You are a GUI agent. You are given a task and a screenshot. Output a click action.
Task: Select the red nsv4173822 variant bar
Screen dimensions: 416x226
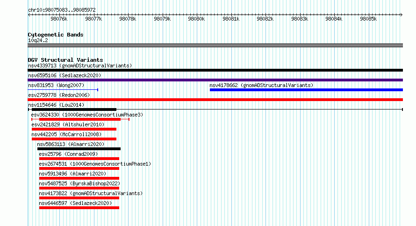[79, 198]
